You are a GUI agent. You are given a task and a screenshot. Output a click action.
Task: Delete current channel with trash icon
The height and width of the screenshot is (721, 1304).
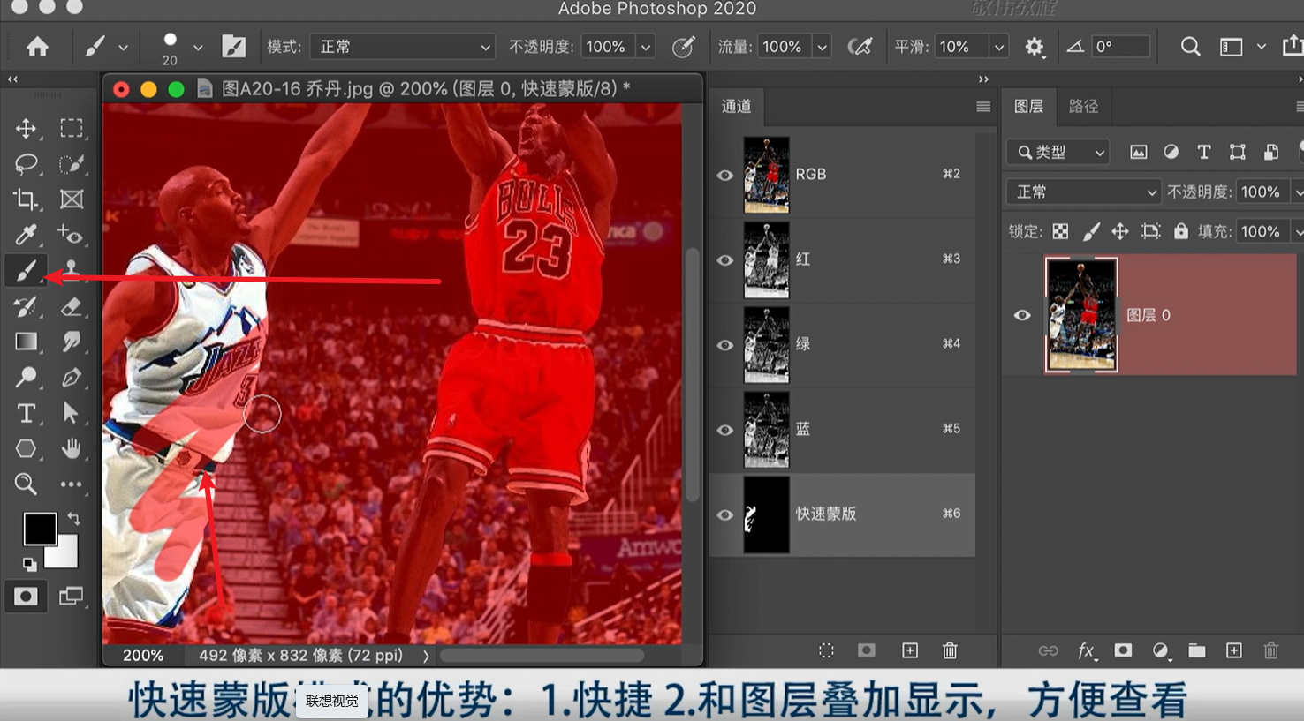click(x=950, y=650)
